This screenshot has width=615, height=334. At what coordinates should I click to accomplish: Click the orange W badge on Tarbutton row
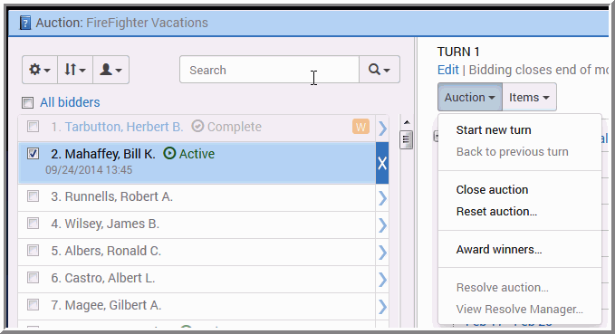(360, 127)
